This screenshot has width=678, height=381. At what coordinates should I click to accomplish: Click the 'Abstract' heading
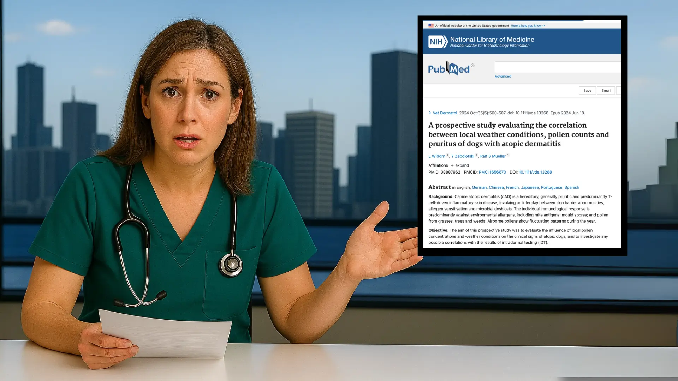pos(439,187)
